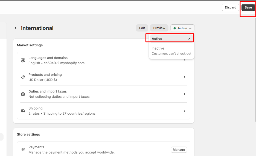Open the Active status dropdown
This screenshot has height=156, width=256.
tap(182, 28)
